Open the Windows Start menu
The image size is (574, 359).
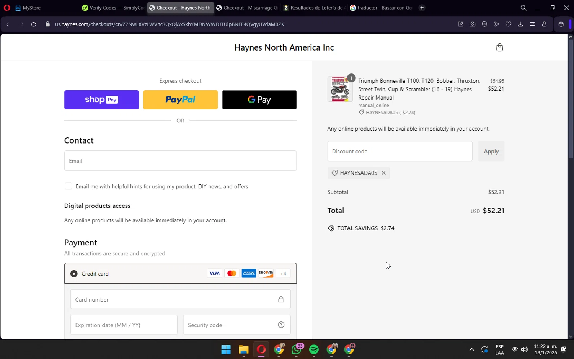pyautogui.click(x=226, y=349)
